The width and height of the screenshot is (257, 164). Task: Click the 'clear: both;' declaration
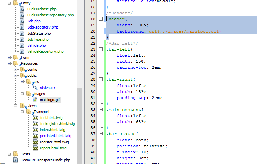133,140
